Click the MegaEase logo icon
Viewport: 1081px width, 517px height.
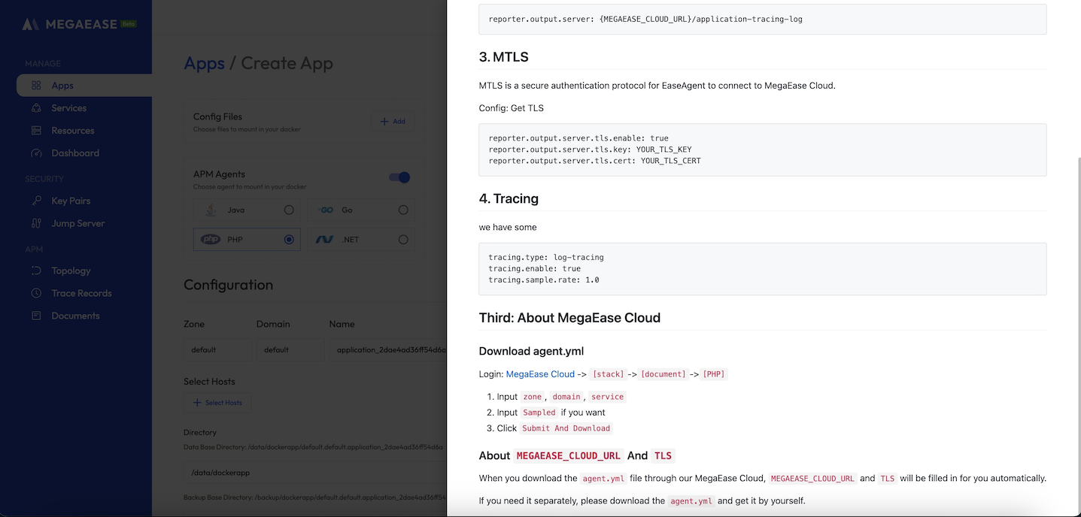(31, 24)
